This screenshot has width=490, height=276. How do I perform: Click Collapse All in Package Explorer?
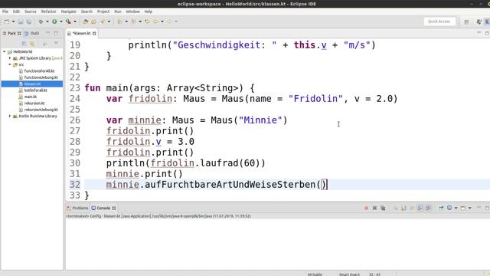pyautogui.click(x=24, y=44)
